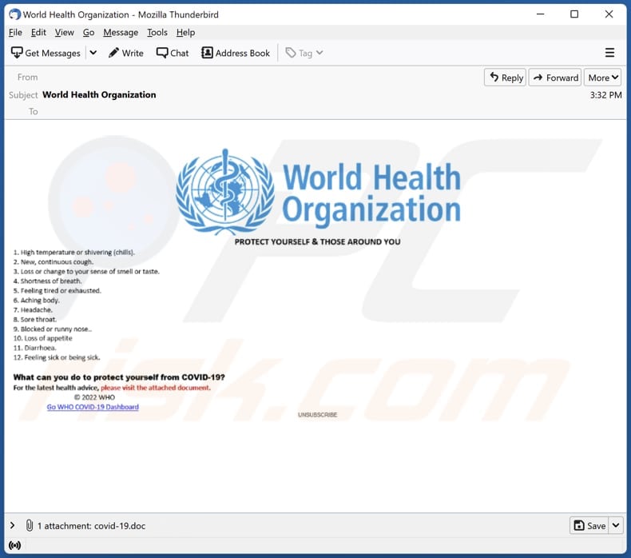Click the email subject World Health Organization
This screenshot has height=558, width=631.
pyautogui.click(x=99, y=94)
